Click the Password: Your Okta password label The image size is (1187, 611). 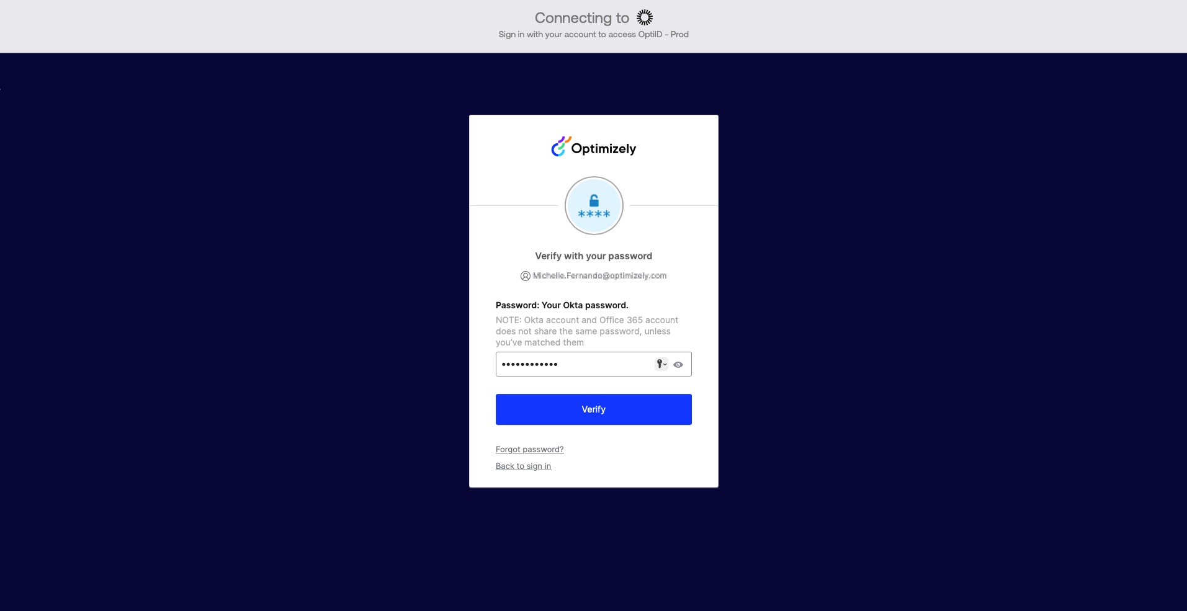(562, 305)
